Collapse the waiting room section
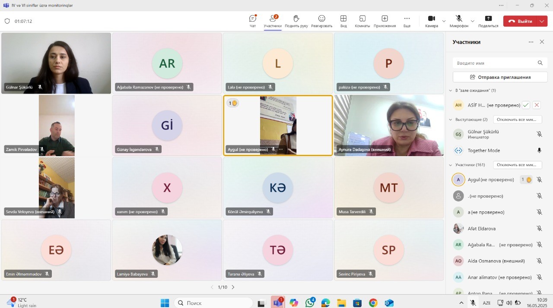This screenshot has height=308, width=553. 451,91
